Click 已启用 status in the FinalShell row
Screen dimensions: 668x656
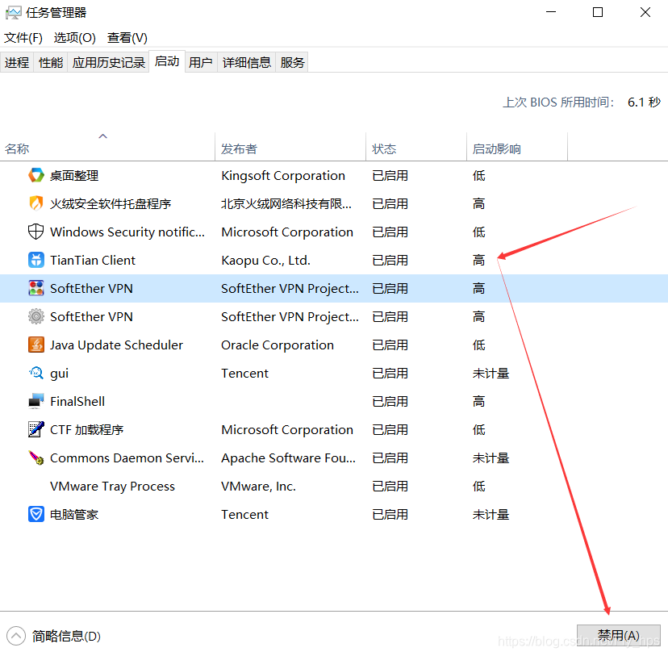390,401
